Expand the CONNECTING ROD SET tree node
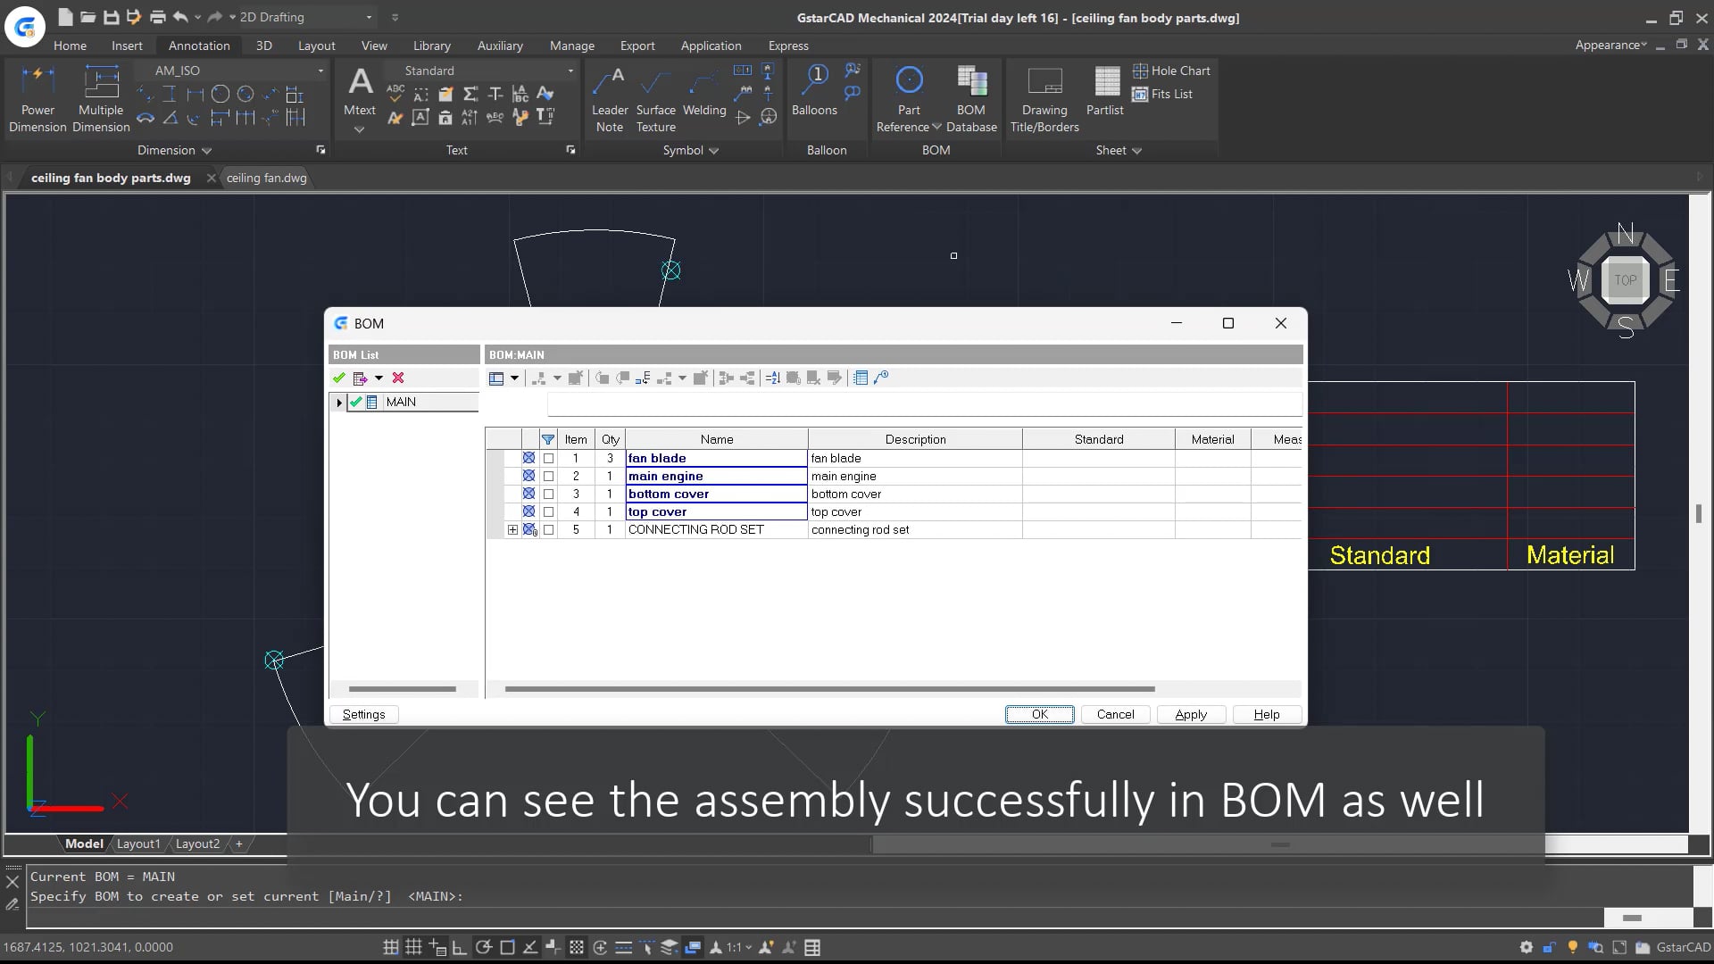Viewport: 1714px width, 964px height. (513, 529)
